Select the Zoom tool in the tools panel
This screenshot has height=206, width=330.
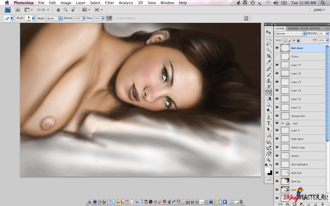pos(269,160)
